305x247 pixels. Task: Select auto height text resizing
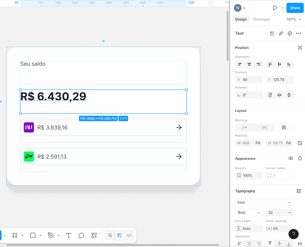264,128
